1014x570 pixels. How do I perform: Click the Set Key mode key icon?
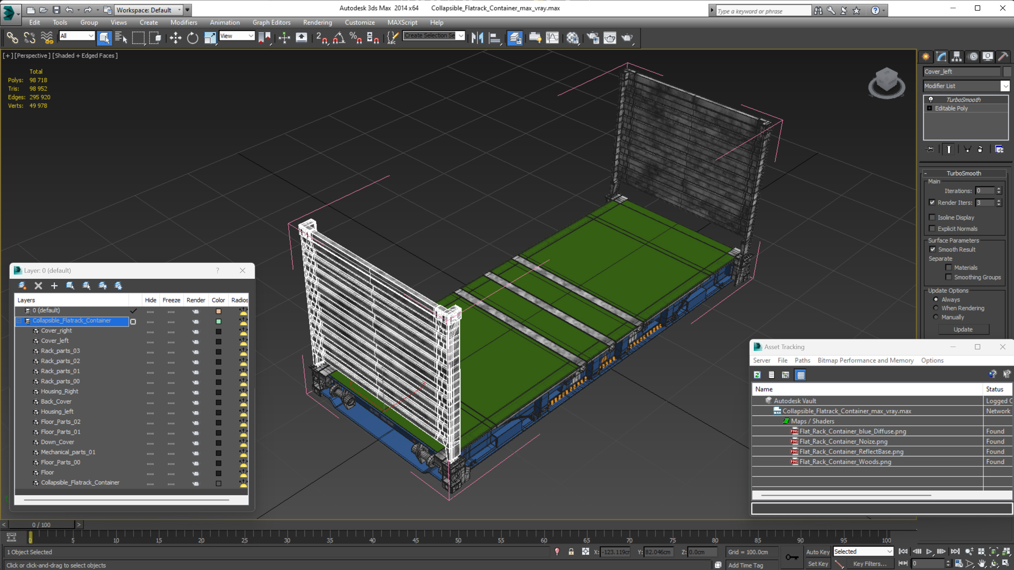pyautogui.click(x=792, y=557)
